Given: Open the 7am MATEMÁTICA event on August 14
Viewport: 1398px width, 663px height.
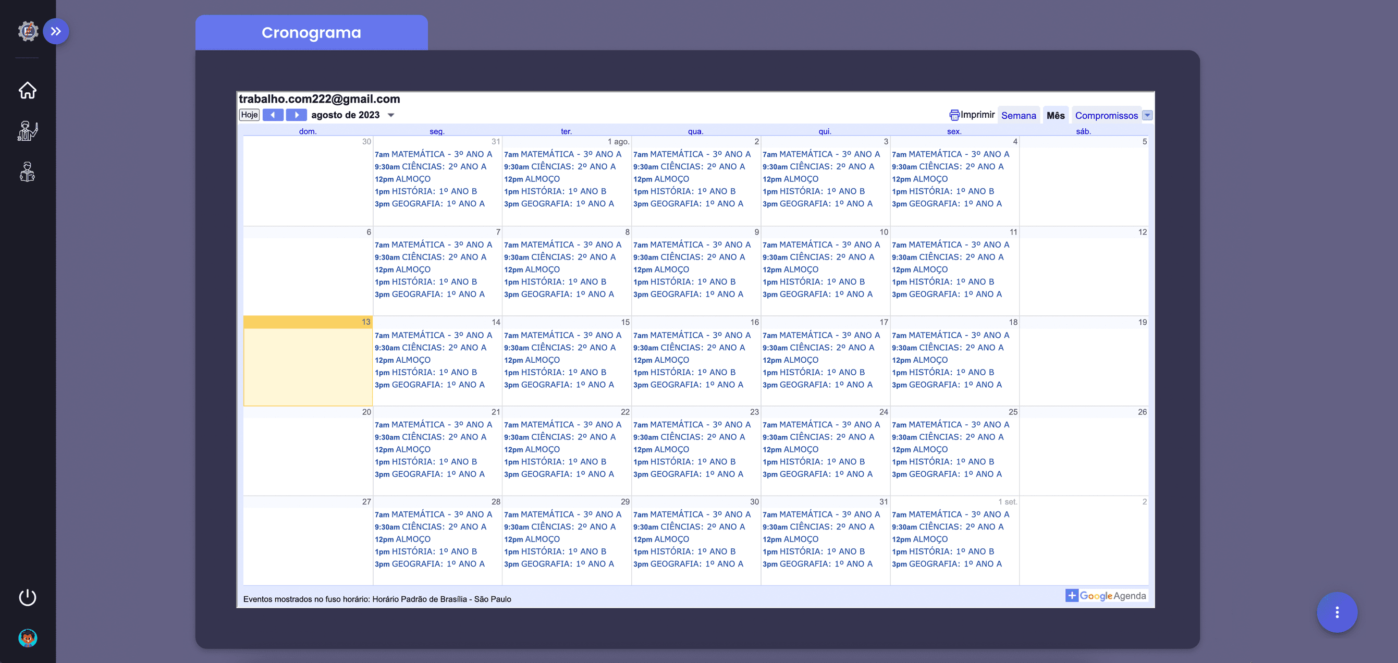Looking at the screenshot, I should 433,335.
